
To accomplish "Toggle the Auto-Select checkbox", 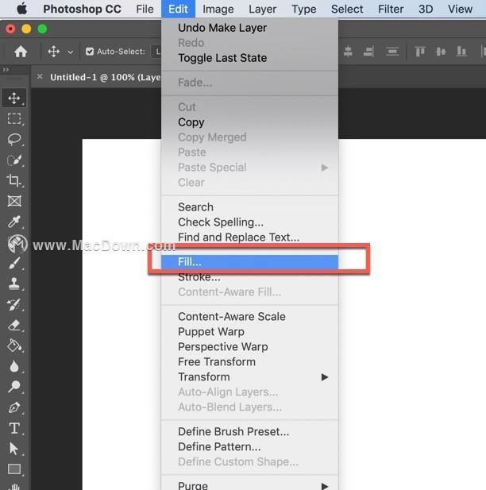I will click(x=90, y=52).
